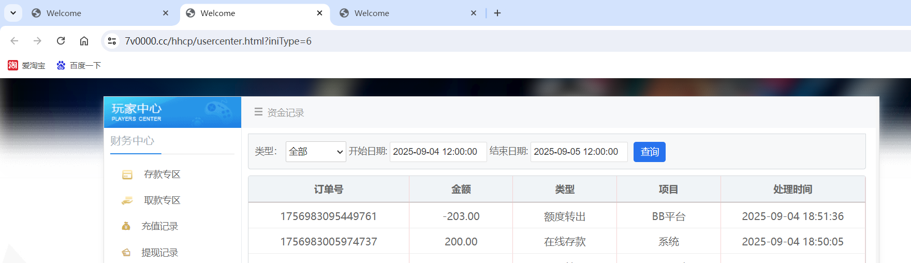Click the 玩家中心 Players Center banner
The height and width of the screenshot is (263, 911).
172,112
